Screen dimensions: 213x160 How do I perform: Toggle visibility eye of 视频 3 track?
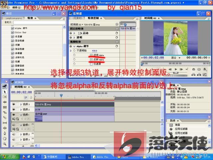[x=14, y=104]
